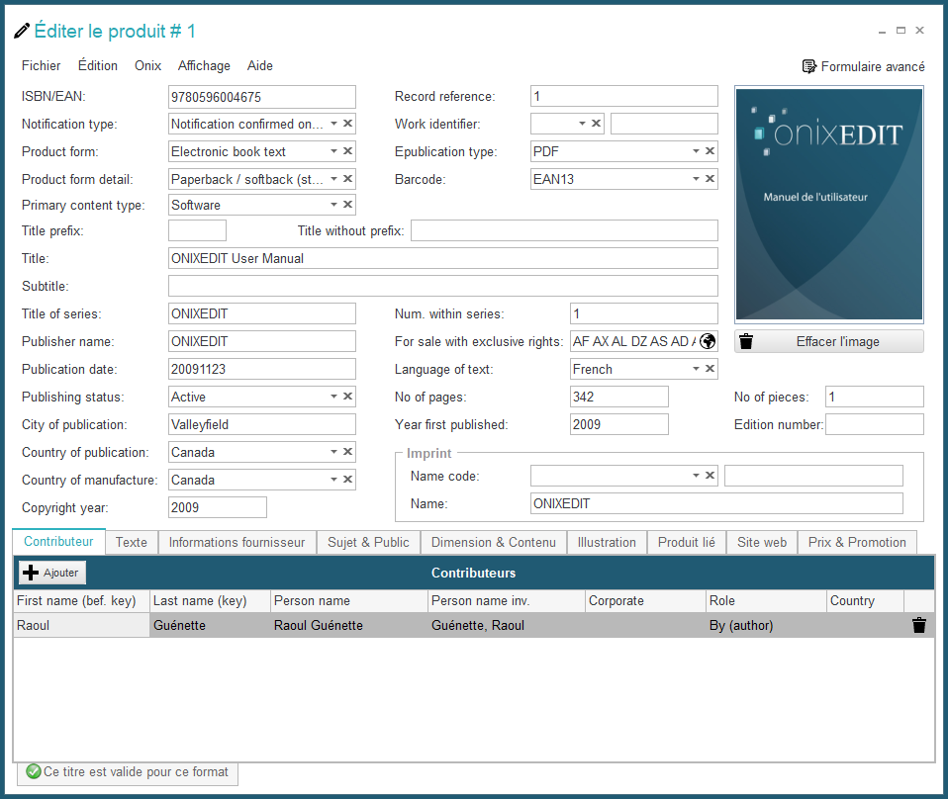
Task: Click the globe icon beside exclusive rights
Action: pos(708,341)
